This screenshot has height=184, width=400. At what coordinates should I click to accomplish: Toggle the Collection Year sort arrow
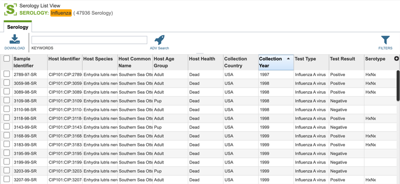pyautogui.click(x=288, y=59)
